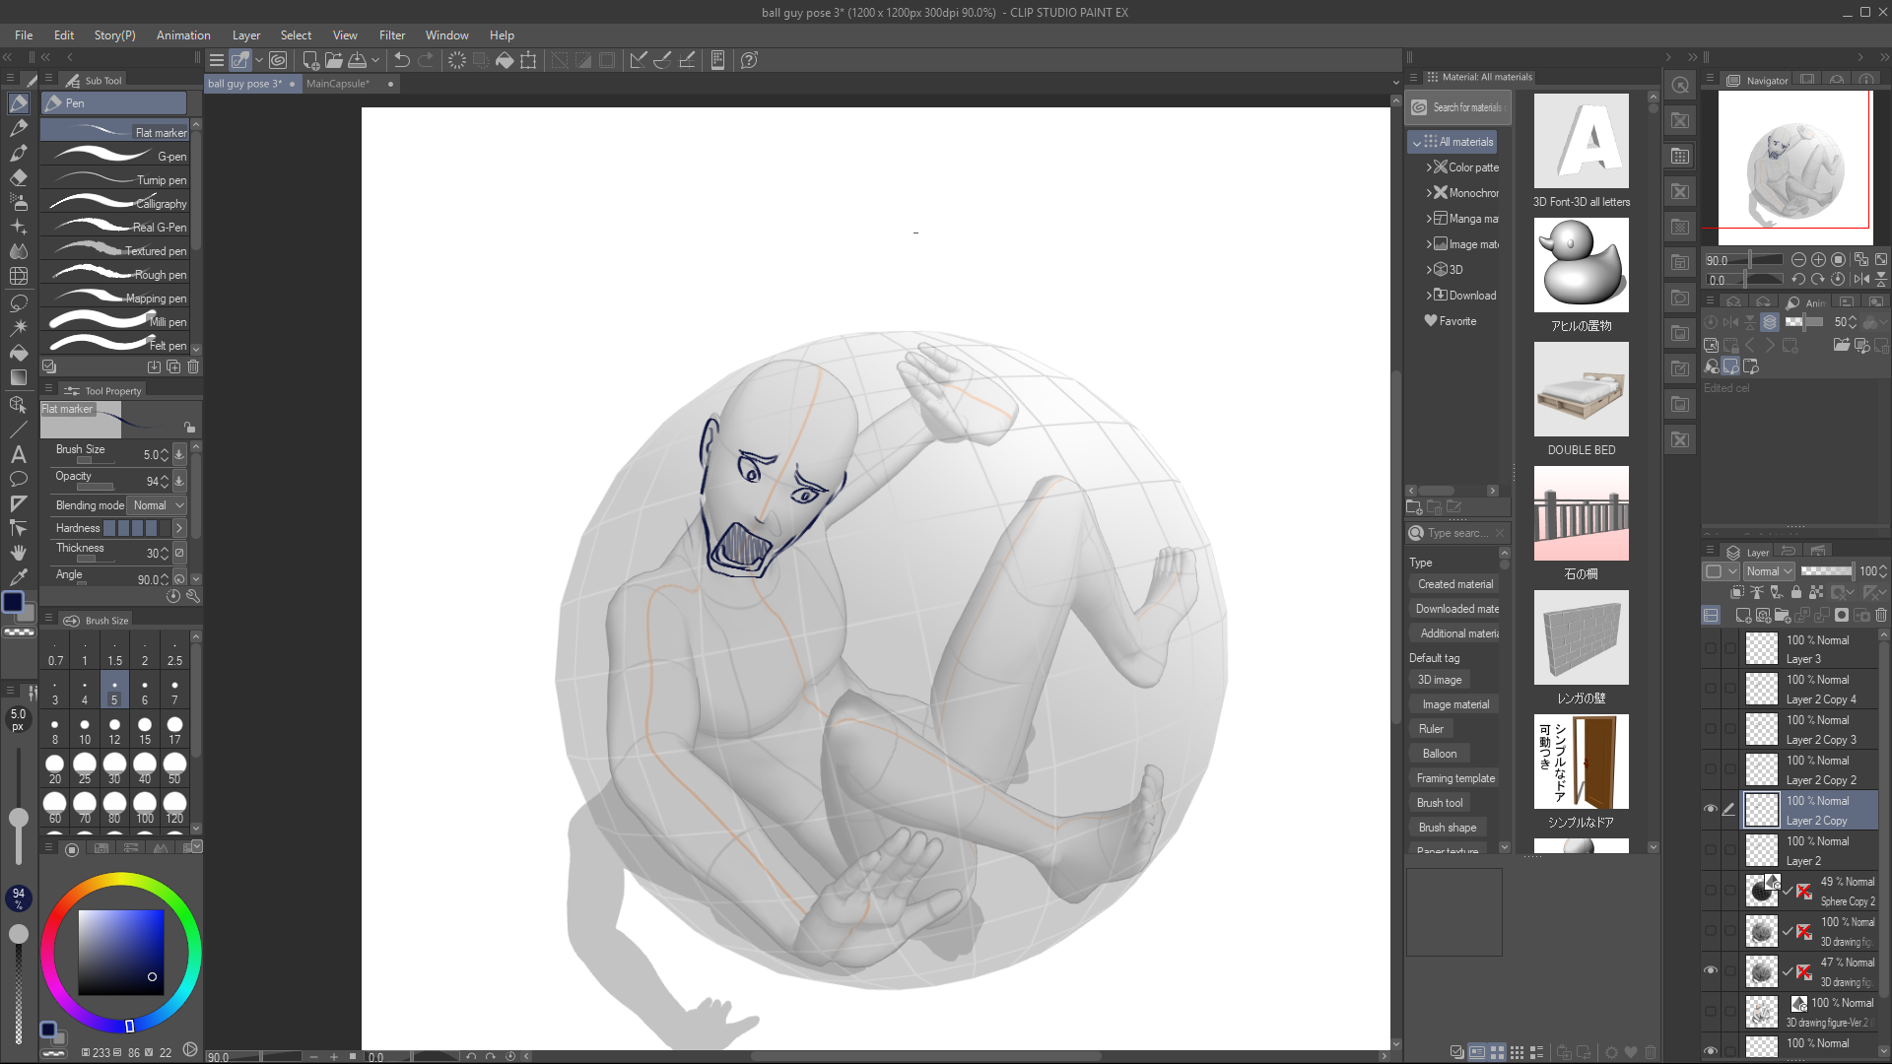1892x1064 pixels.
Task: Select the Text tool
Action: (18, 454)
